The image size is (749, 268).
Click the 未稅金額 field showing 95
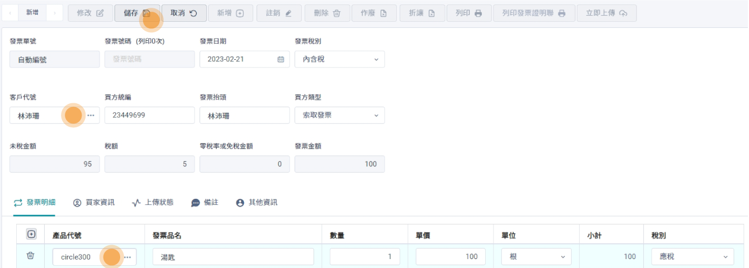click(55, 164)
